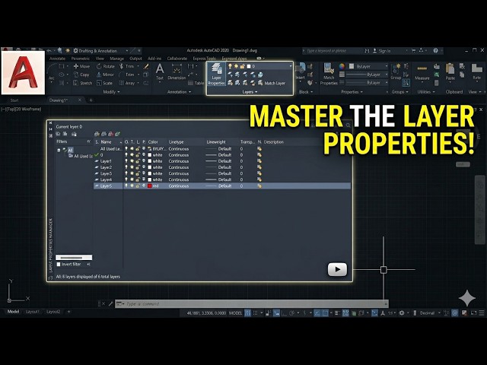Select the Mirror tool
This screenshot has width=487, height=365.
105,75
